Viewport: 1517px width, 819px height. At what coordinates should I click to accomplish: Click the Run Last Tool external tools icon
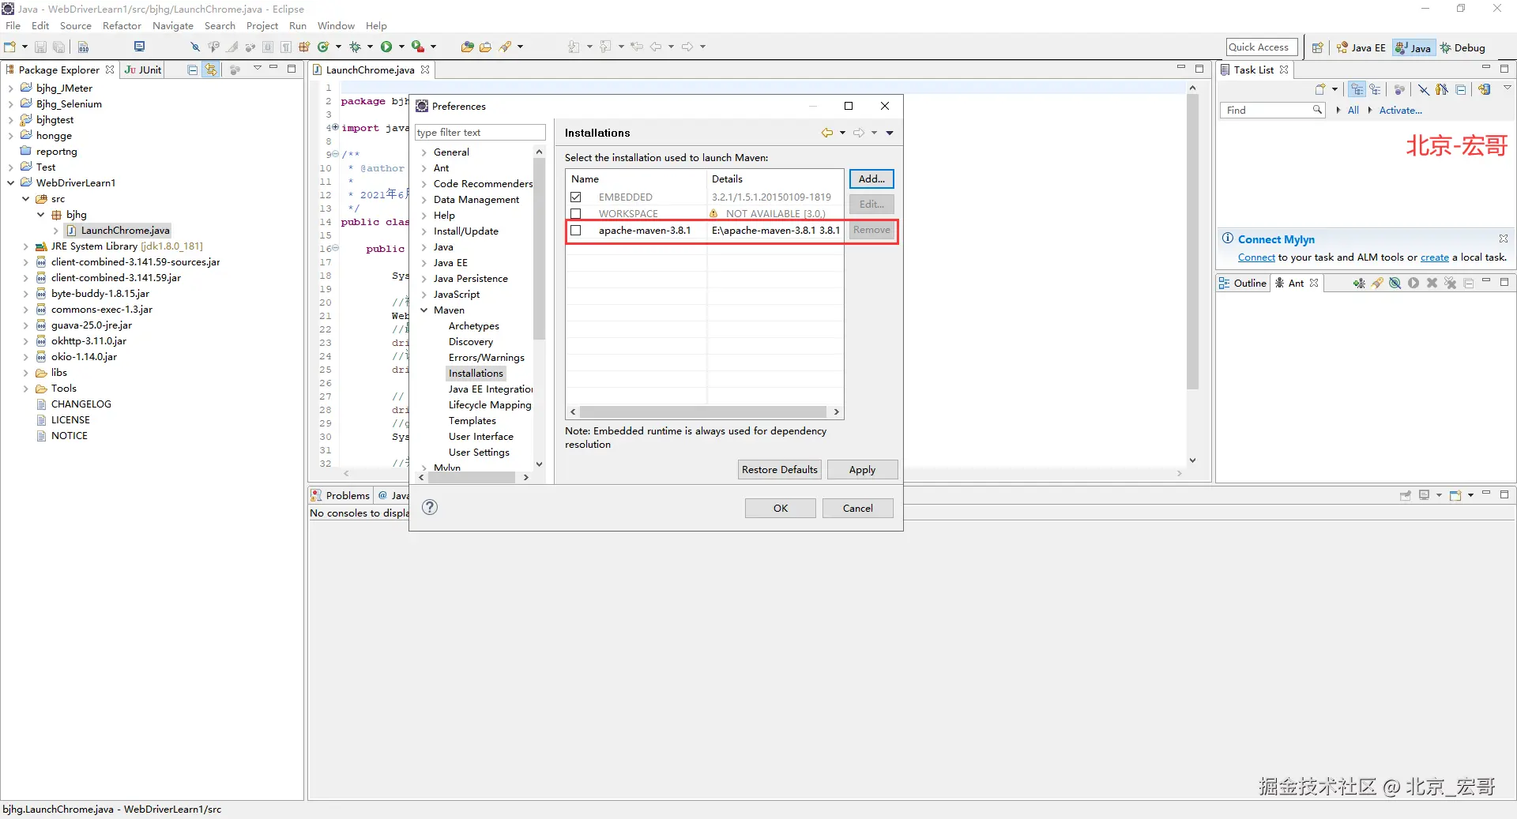point(418,47)
